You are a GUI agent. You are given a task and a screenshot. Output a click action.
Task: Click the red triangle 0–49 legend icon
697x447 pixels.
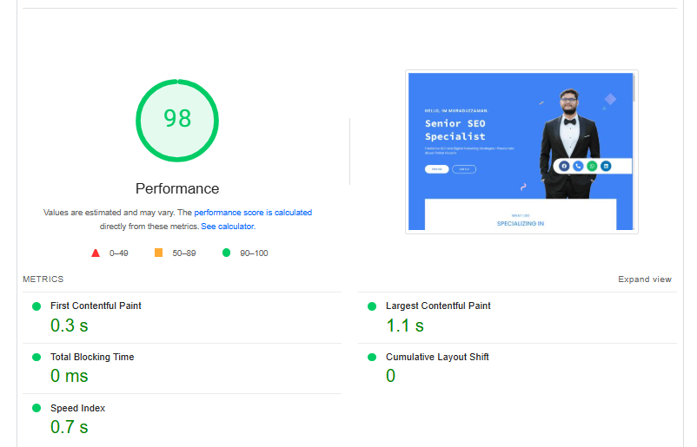coord(96,253)
